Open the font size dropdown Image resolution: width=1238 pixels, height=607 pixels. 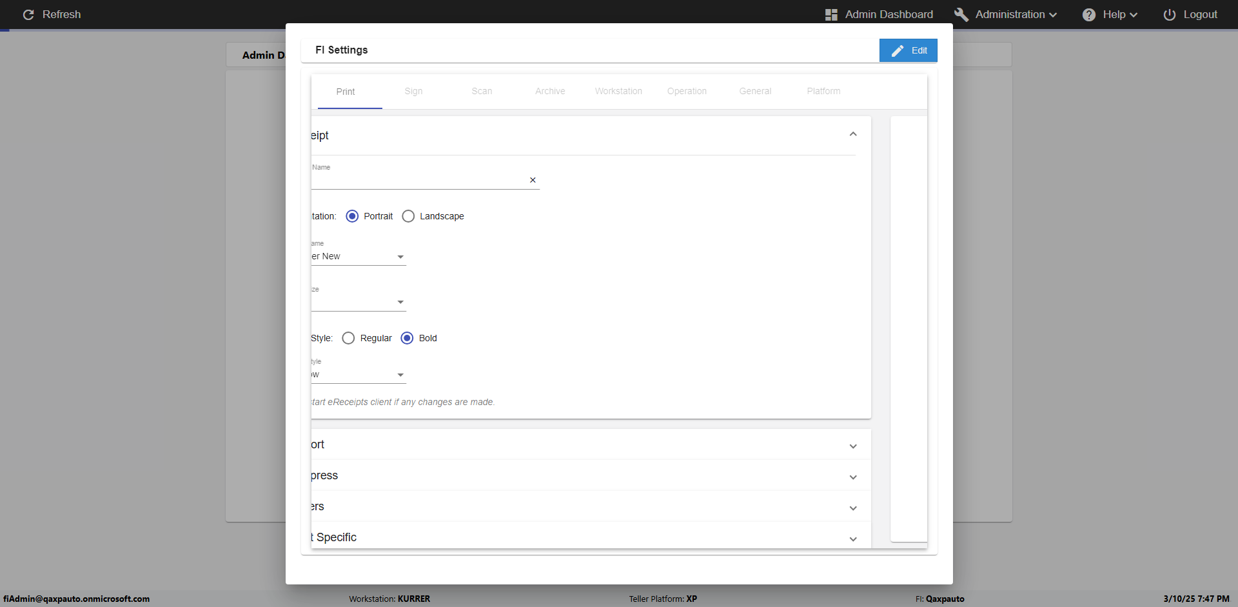click(400, 302)
